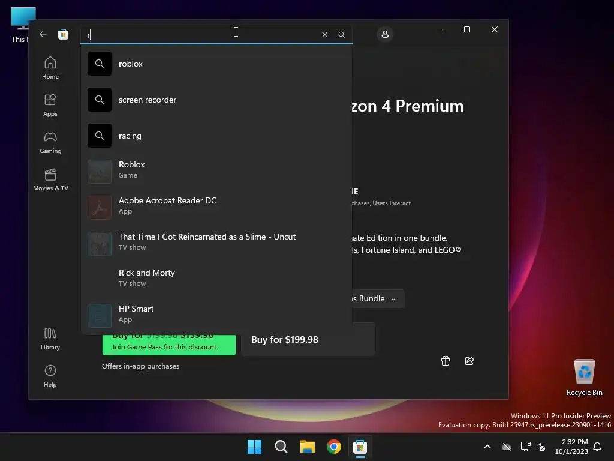
Task: Open taskbar Search
Action: (x=281, y=447)
